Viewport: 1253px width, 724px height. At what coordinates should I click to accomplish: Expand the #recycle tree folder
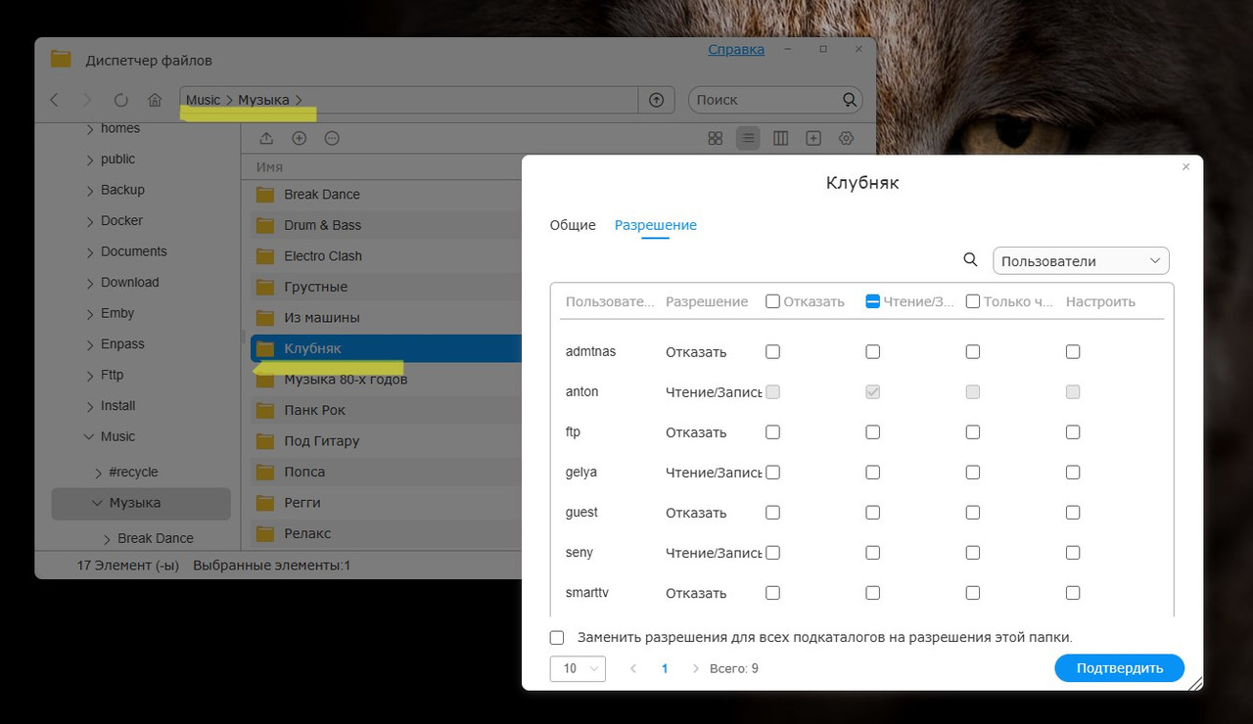(x=98, y=473)
